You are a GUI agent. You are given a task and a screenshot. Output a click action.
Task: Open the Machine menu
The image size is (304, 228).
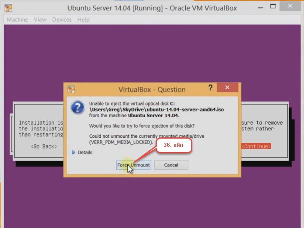(x=17, y=20)
